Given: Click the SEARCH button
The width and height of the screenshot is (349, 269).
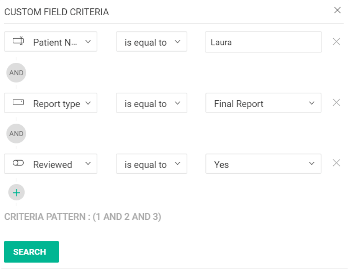Looking at the screenshot, I should [x=31, y=252].
